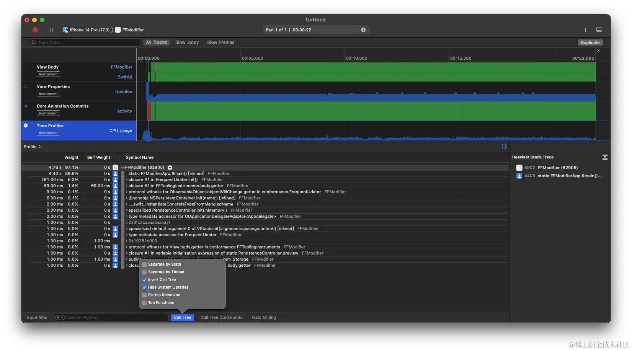Click the Involves Symbol filter icon
The height and width of the screenshot is (351, 632).
[x=60, y=318]
